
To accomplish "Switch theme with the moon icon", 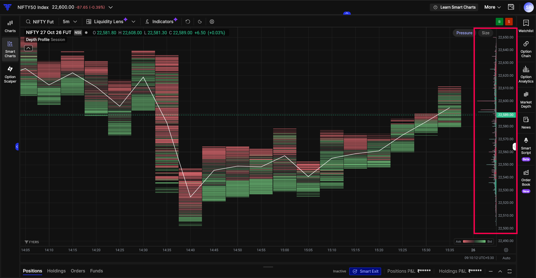I will pyautogui.click(x=200, y=22).
